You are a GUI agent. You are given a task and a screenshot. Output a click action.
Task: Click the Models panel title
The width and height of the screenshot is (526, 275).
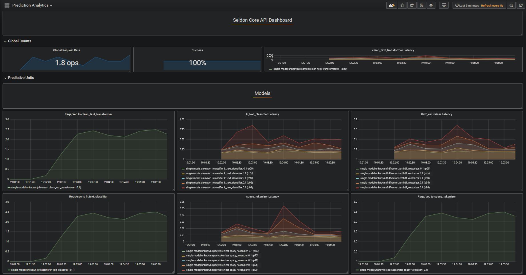click(262, 93)
